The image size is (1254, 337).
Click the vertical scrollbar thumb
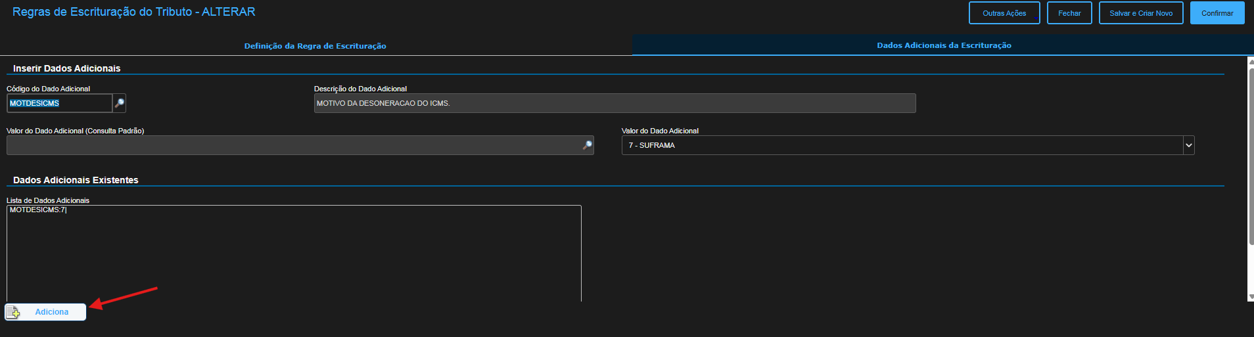(x=1250, y=154)
